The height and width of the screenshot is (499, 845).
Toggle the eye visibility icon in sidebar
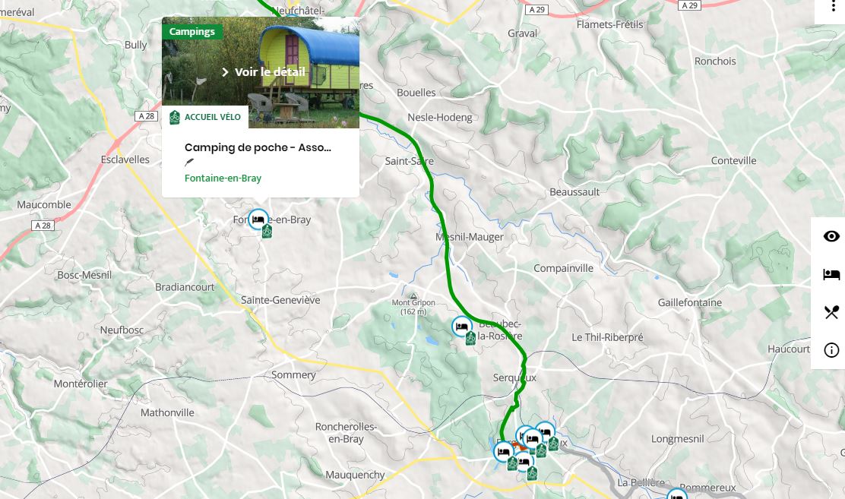pos(831,236)
